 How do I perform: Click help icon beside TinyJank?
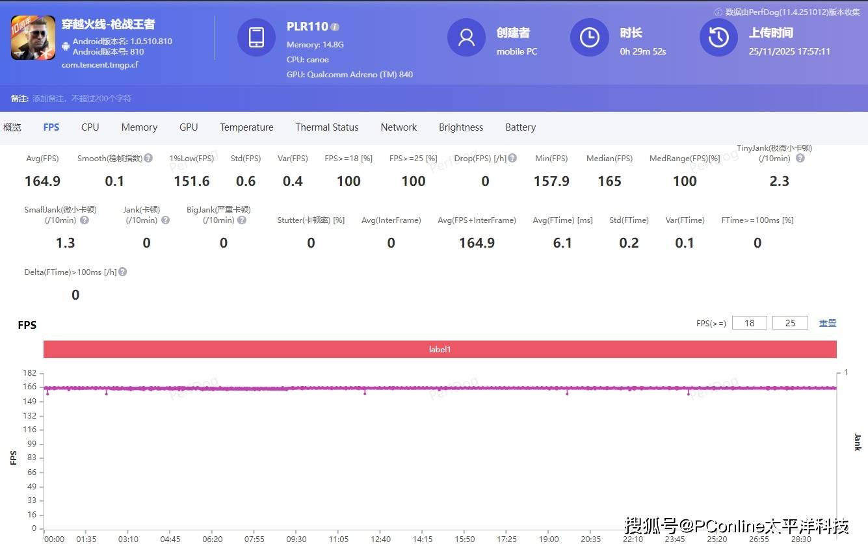pos(800,158)
